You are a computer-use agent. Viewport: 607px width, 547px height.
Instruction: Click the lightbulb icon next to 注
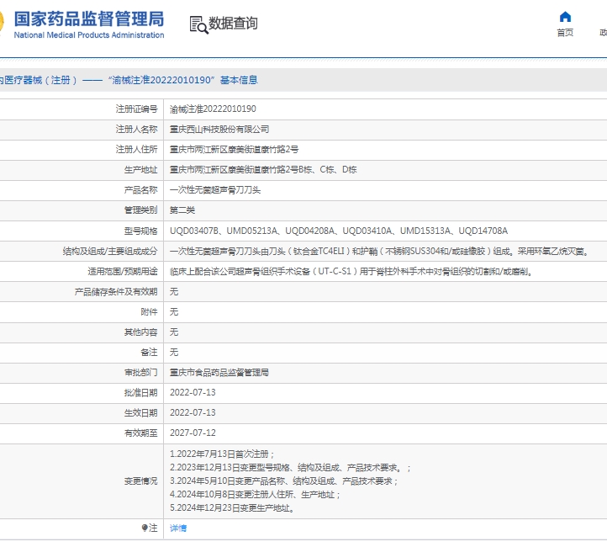145,528
